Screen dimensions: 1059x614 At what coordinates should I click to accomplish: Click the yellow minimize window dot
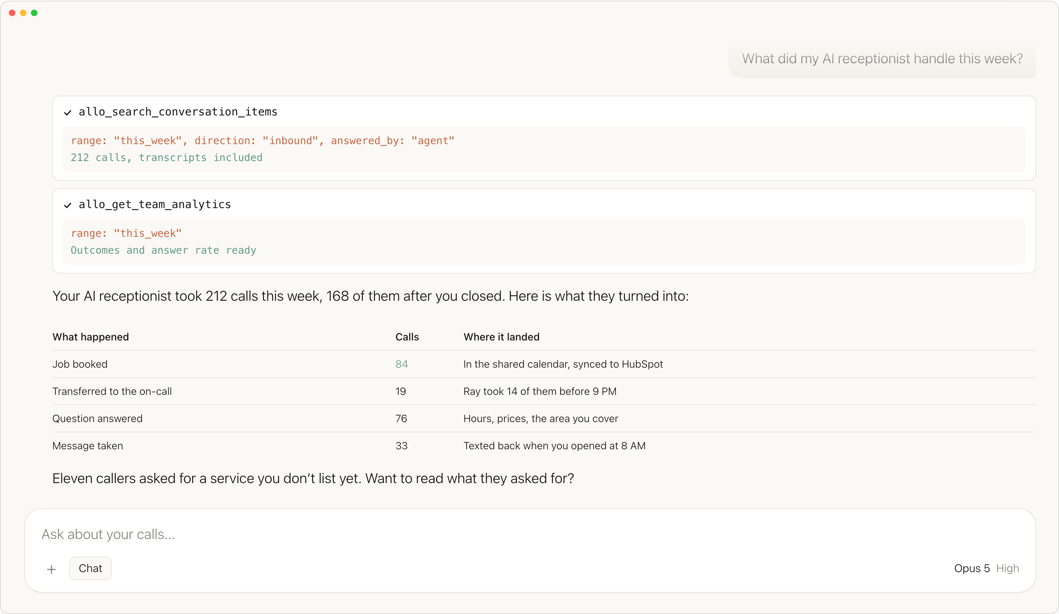(x=23, y=13)
